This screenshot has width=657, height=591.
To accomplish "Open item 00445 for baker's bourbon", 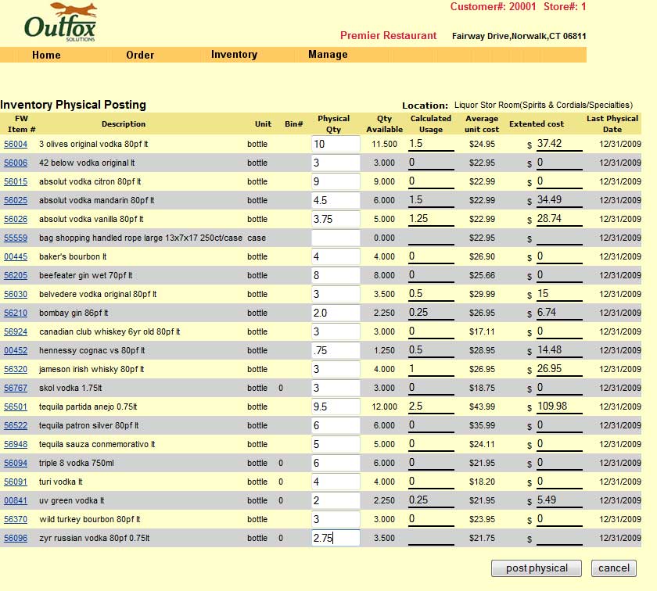I will point(16,256).
